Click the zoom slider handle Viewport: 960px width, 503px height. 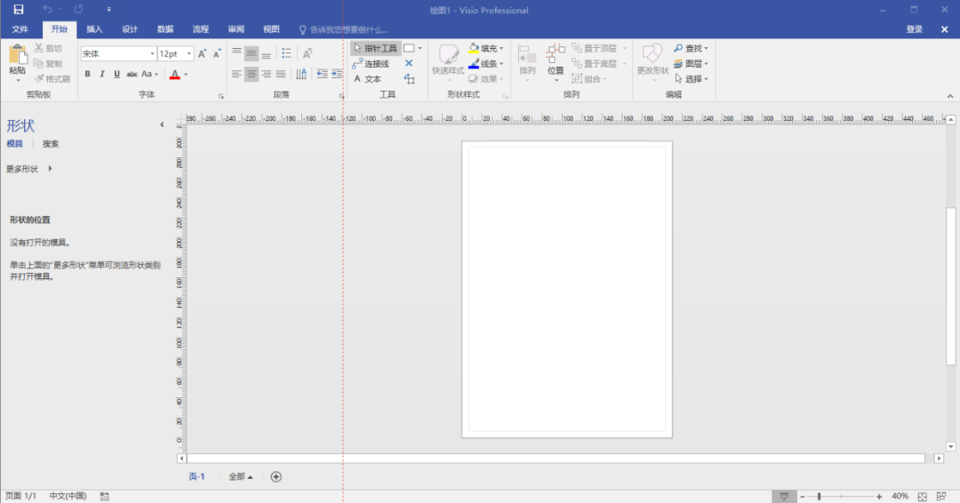click(820, 496)
